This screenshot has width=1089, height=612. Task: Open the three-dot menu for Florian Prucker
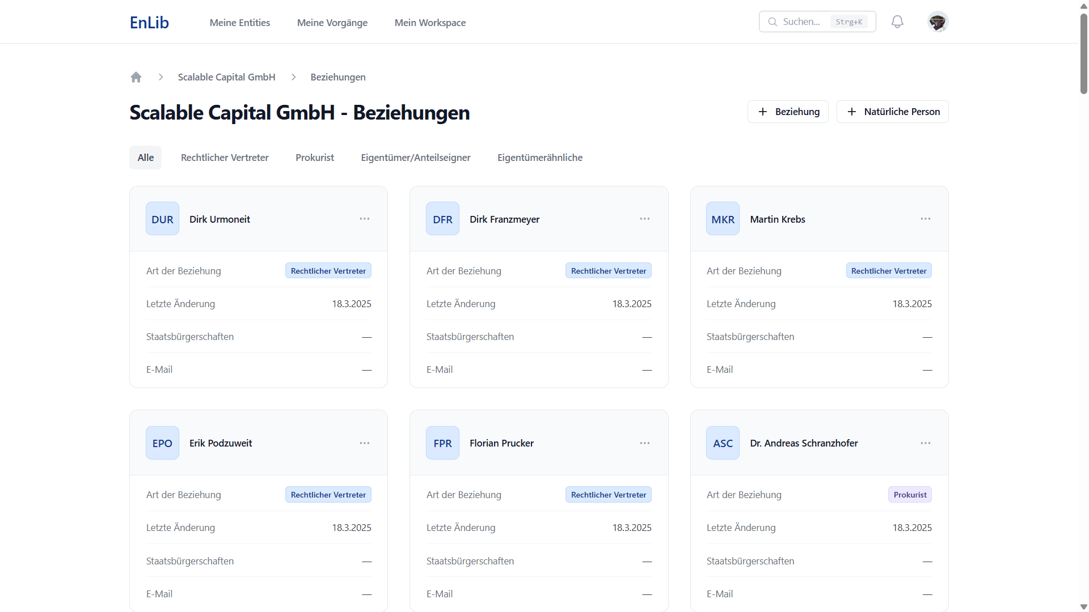point(644,443)
